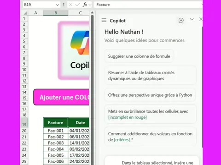The height and width of the screenshot is (165, 221).
Task: Select row 13 header
Action: [24, 87]
